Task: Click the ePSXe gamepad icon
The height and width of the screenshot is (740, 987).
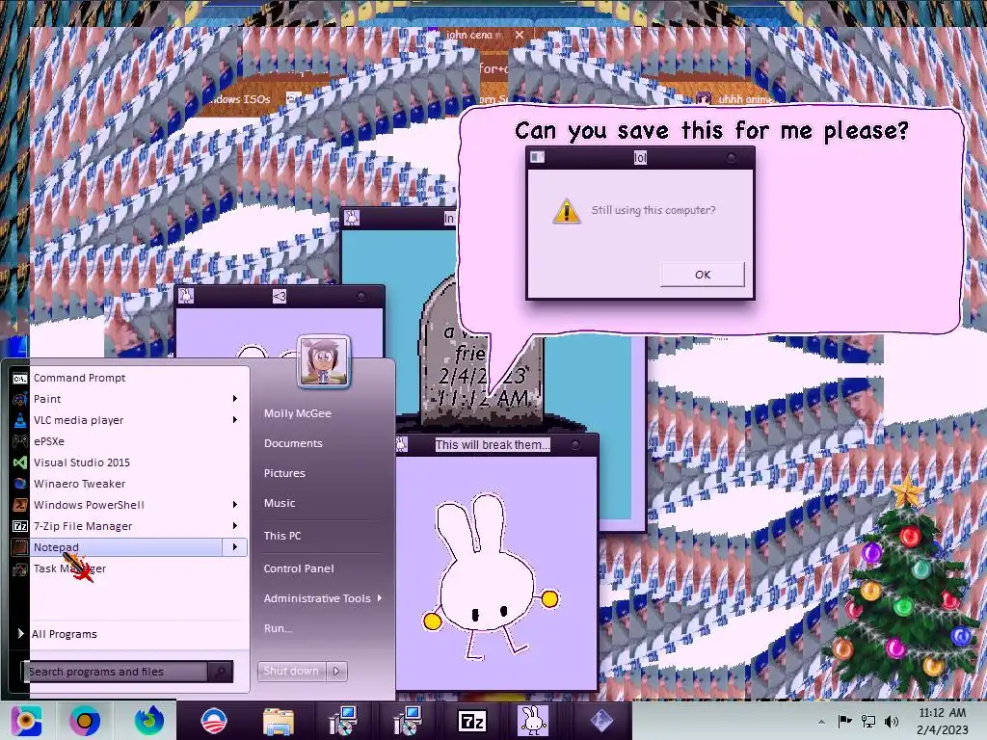Action: click(x=20, y=441)
